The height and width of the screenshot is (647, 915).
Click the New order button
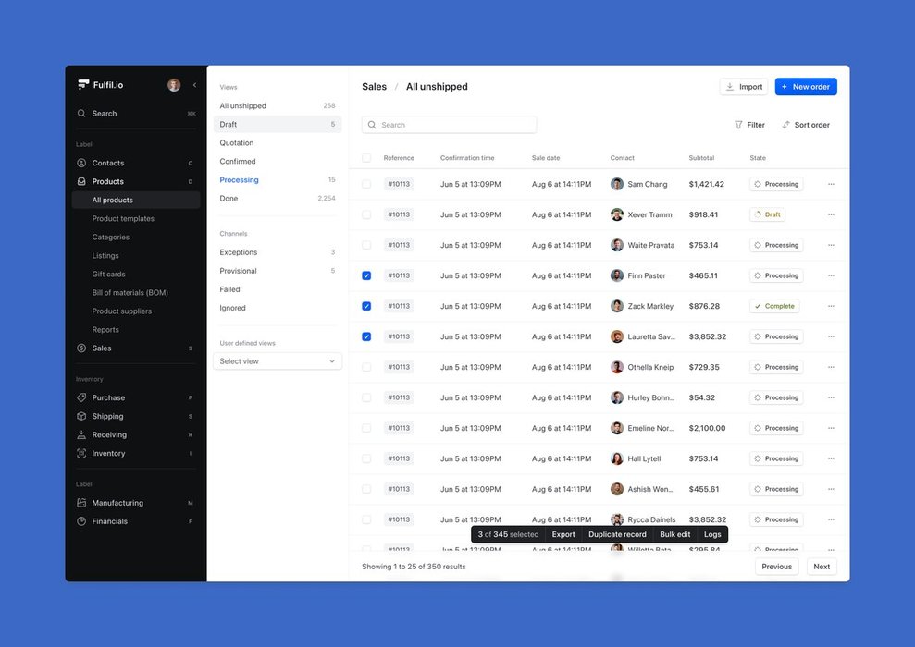pyautogui.click(x=805, y=87)
